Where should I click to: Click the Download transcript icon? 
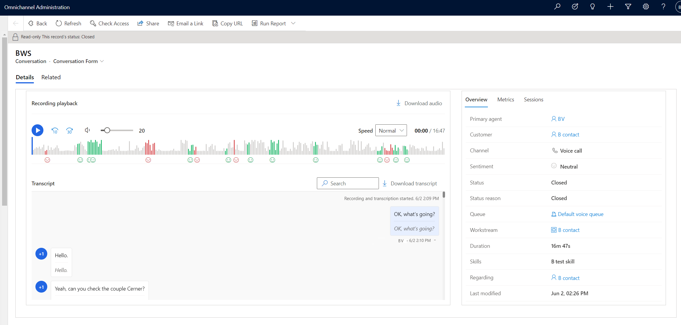point(384,183)
